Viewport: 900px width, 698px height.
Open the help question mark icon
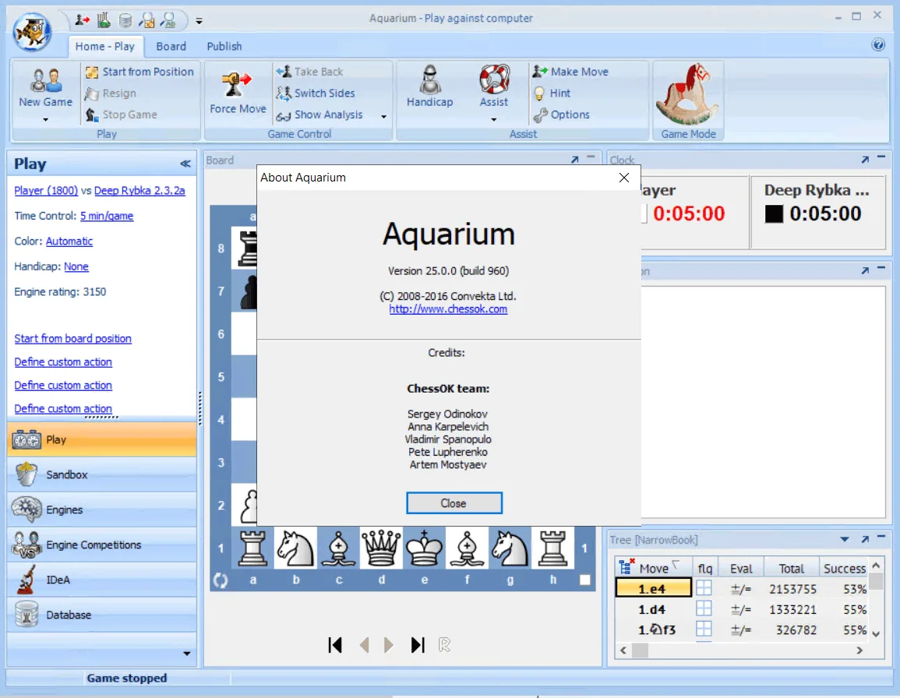878,44
